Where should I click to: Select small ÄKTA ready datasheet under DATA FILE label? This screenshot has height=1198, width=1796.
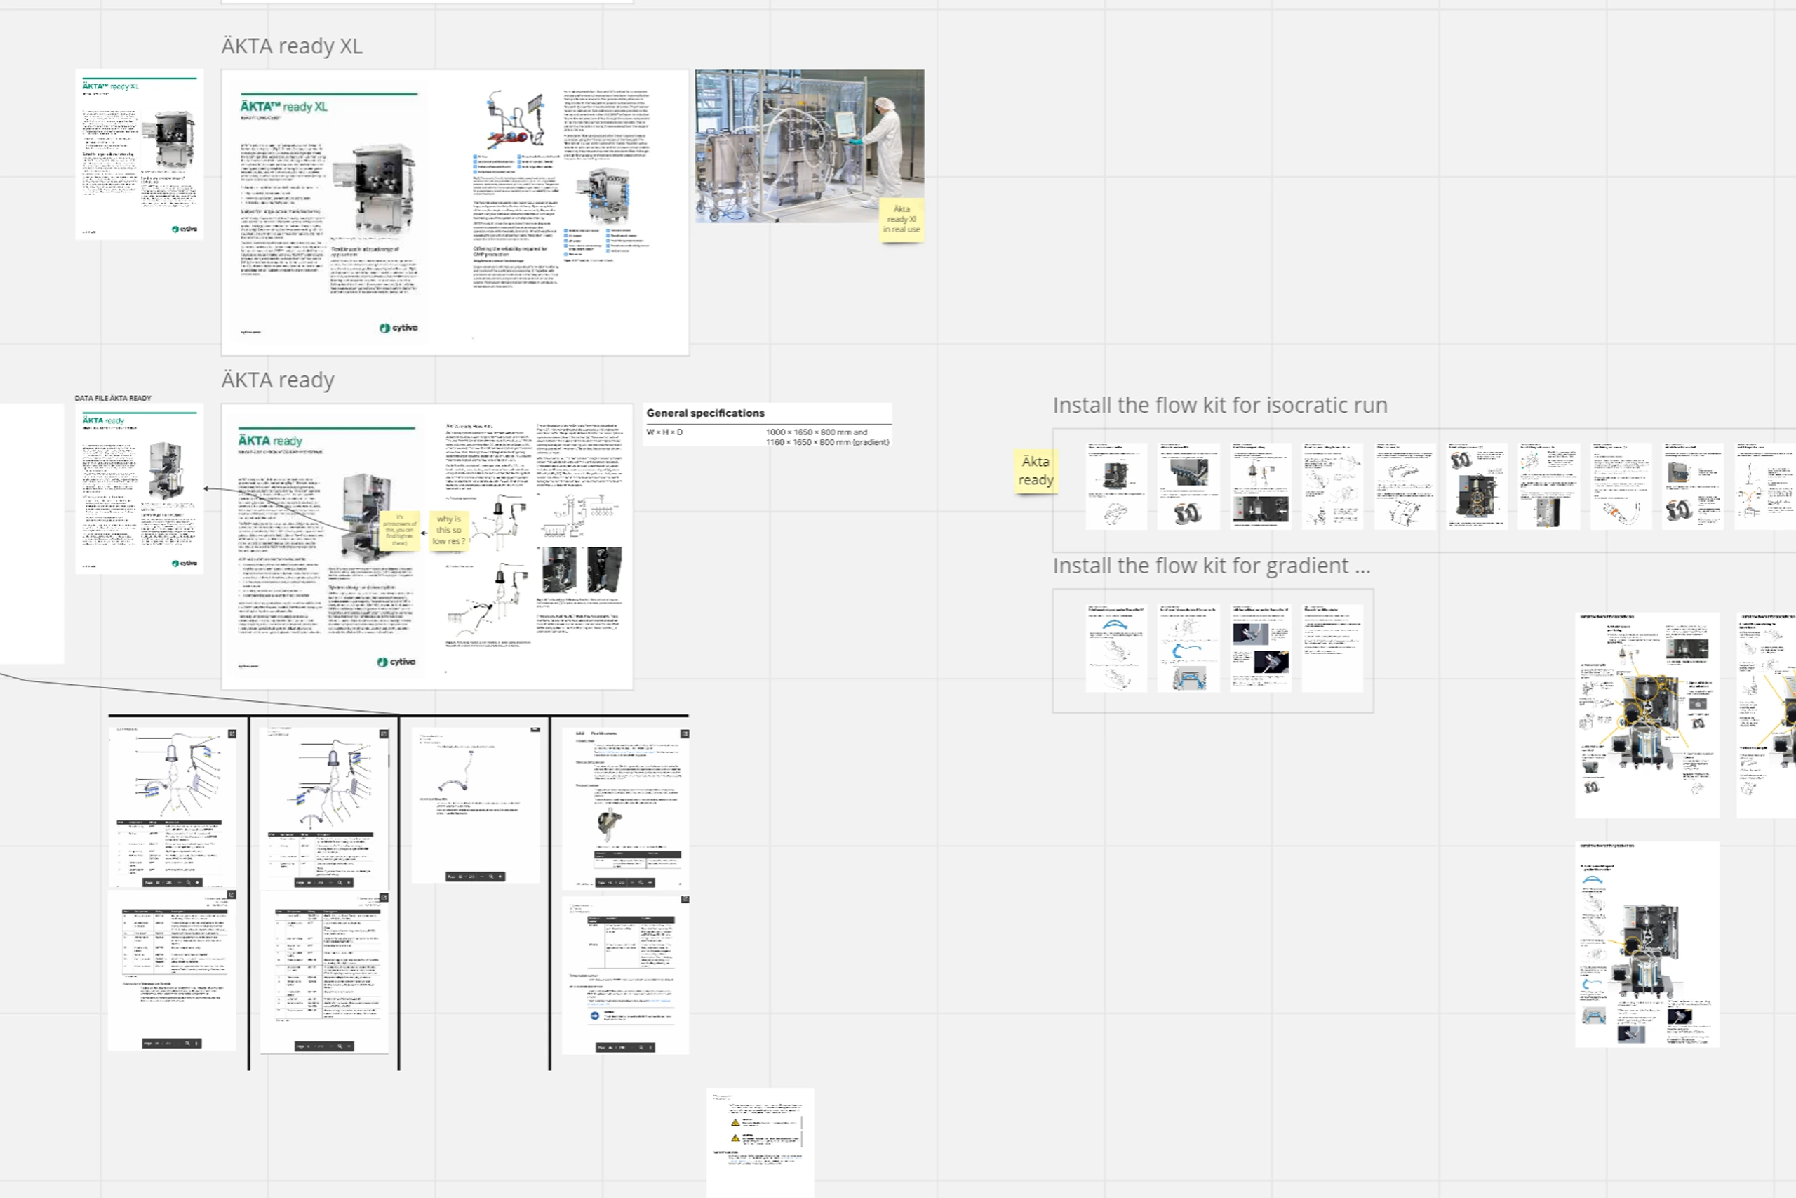(139, 489)
